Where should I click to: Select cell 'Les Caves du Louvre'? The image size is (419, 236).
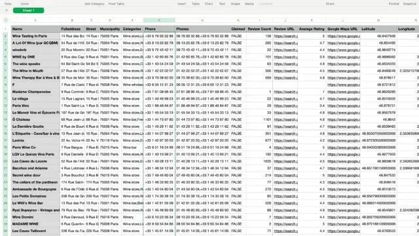click(35, 161)
